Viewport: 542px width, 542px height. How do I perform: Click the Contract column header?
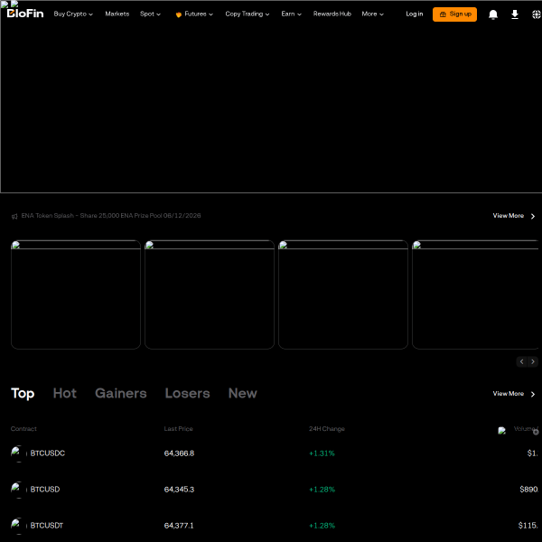[23, 429]
